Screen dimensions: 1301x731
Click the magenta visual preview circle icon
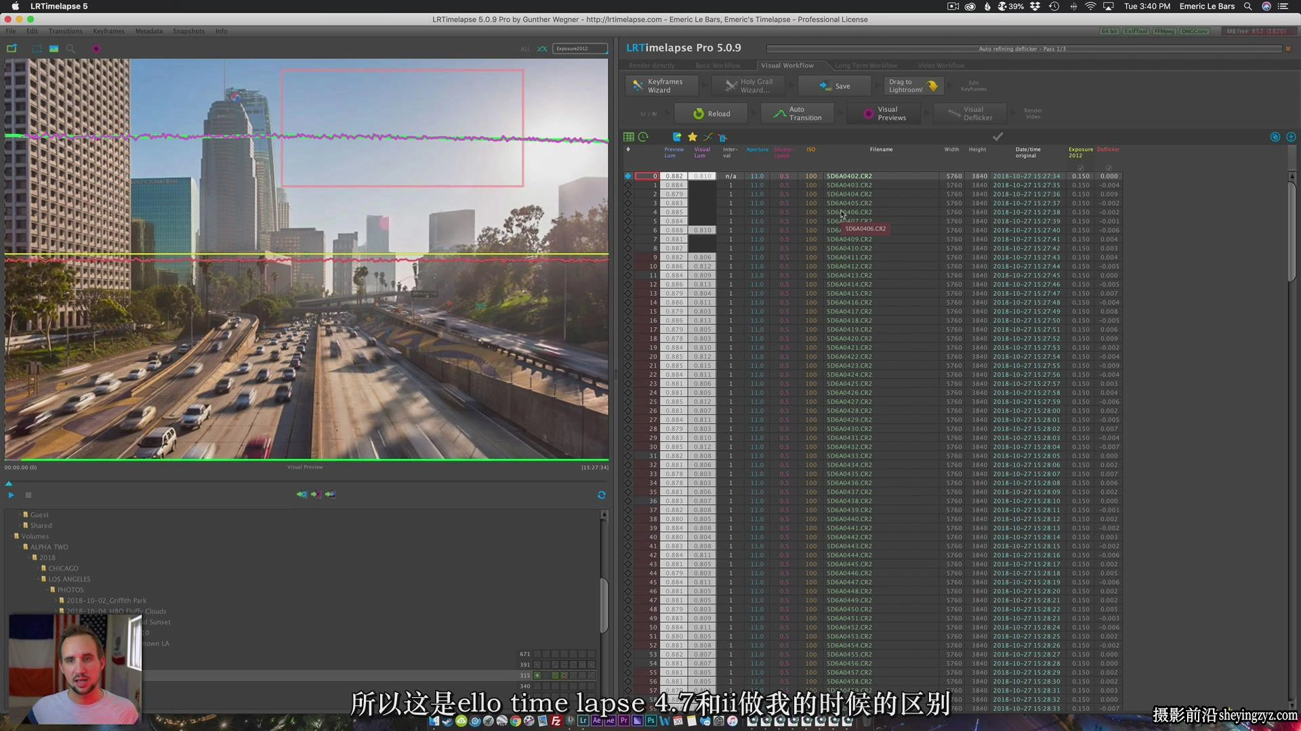click(x=96, y=49)
